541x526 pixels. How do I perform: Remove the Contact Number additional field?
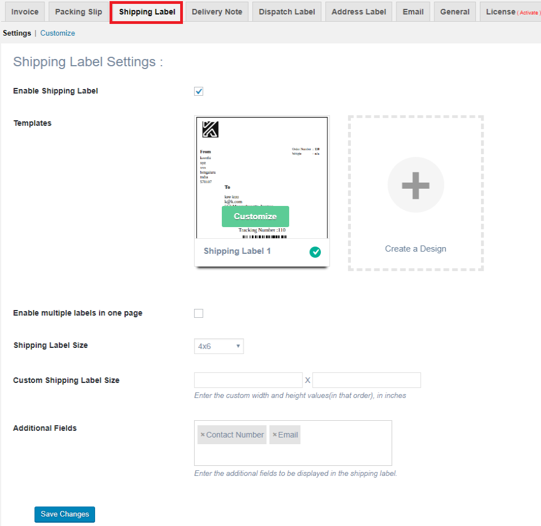(202, 435)
